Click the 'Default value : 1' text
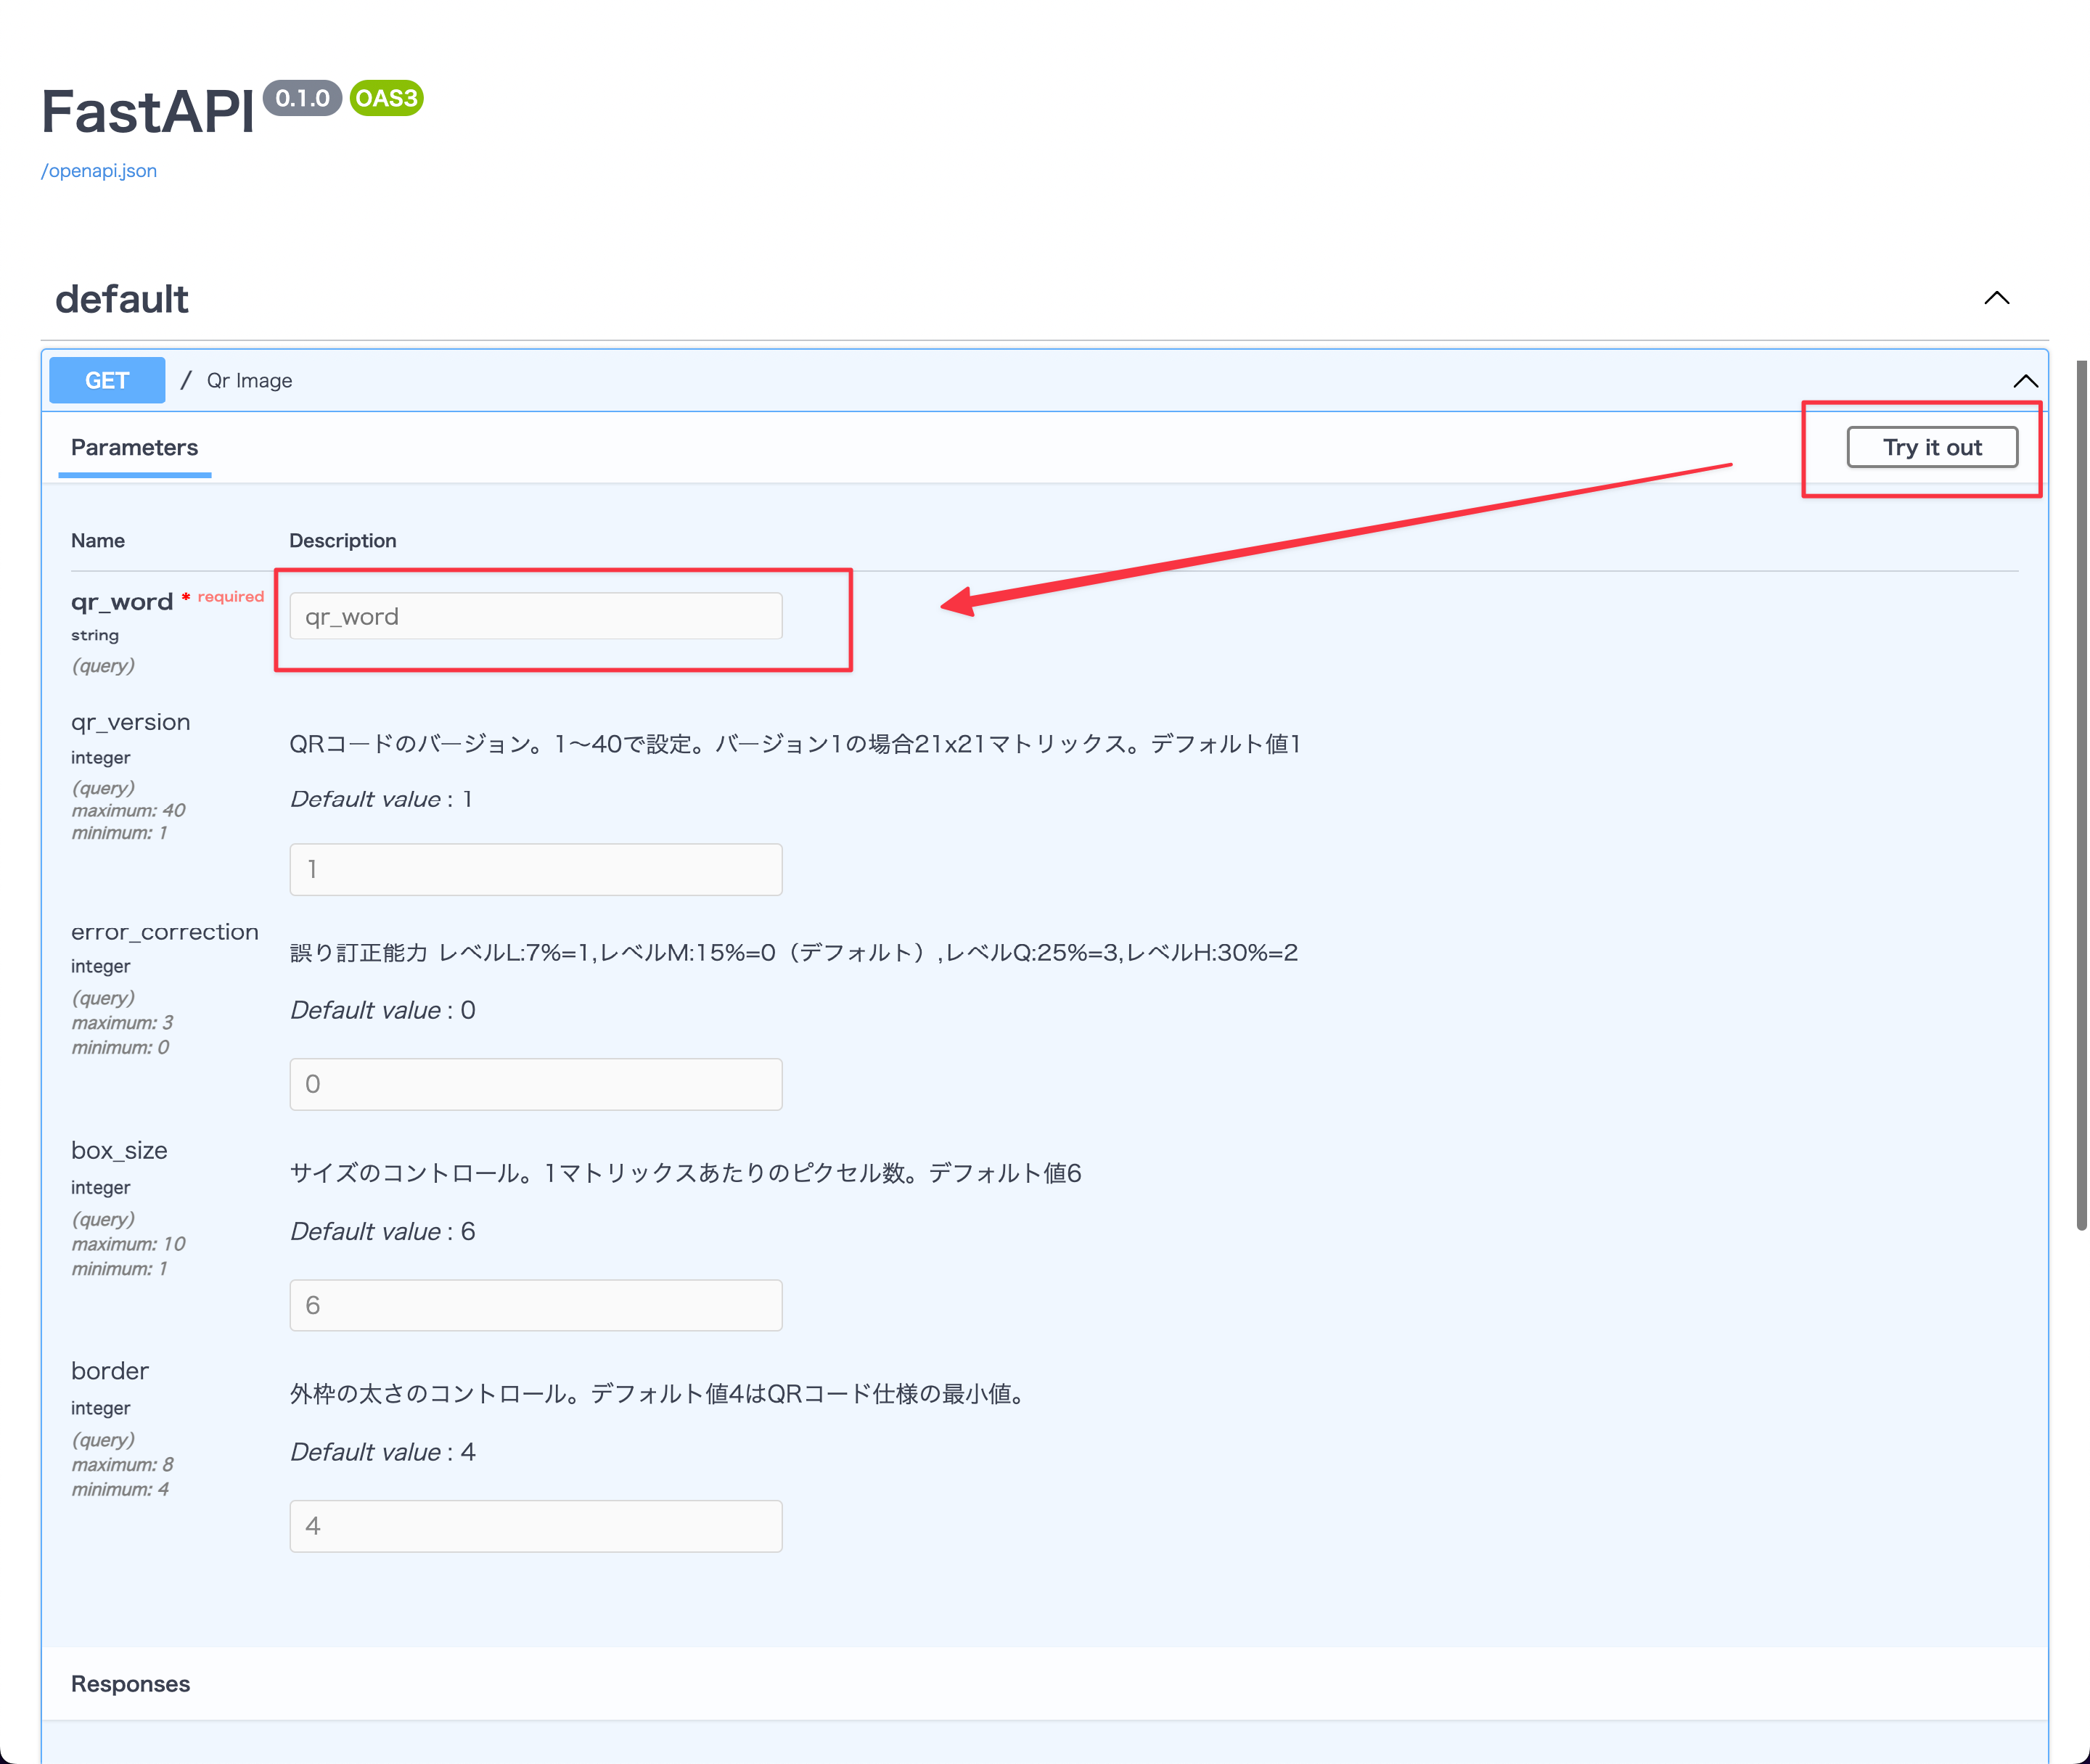2090x1764 pixels. 381,800
